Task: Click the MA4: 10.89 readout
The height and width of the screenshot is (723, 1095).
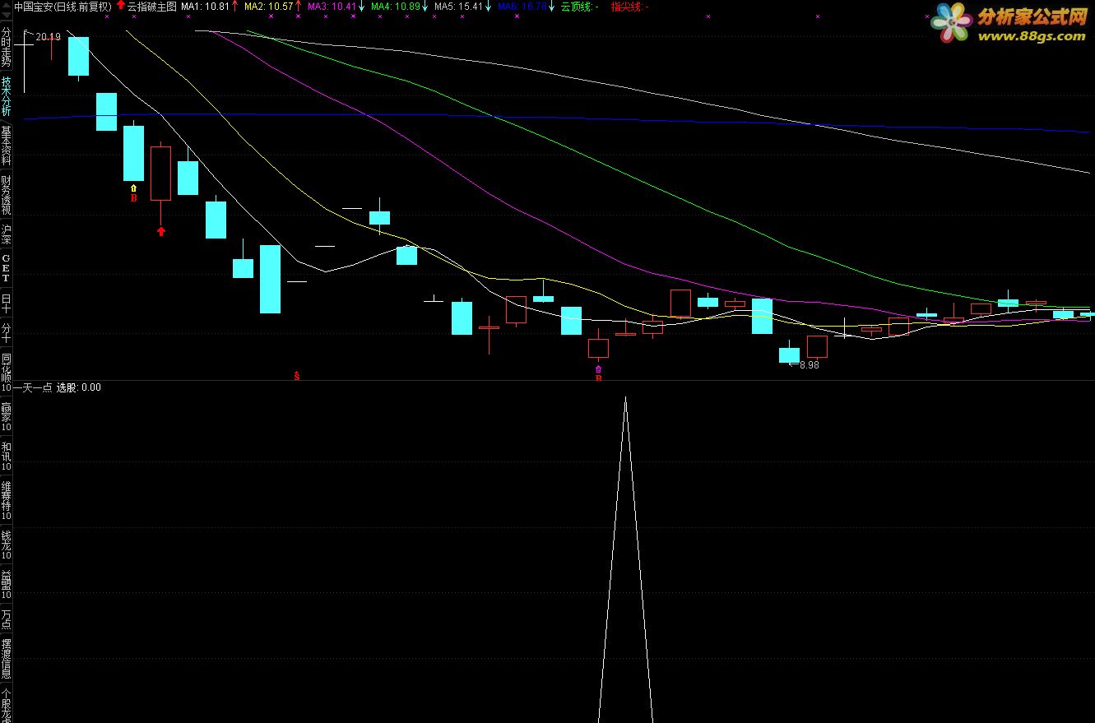Action: (x=395, y=6)
